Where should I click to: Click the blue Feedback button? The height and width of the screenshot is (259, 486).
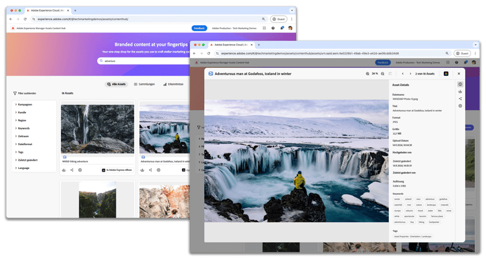[x=200, y=28]
